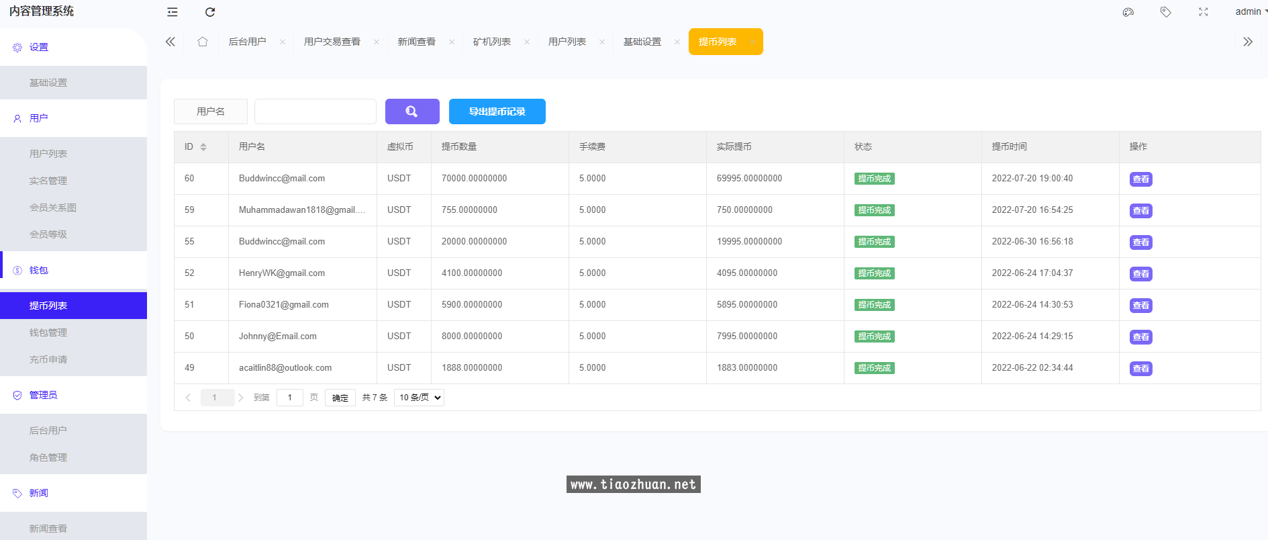
Task: Go to next page arrow
Action: point(240,398)
